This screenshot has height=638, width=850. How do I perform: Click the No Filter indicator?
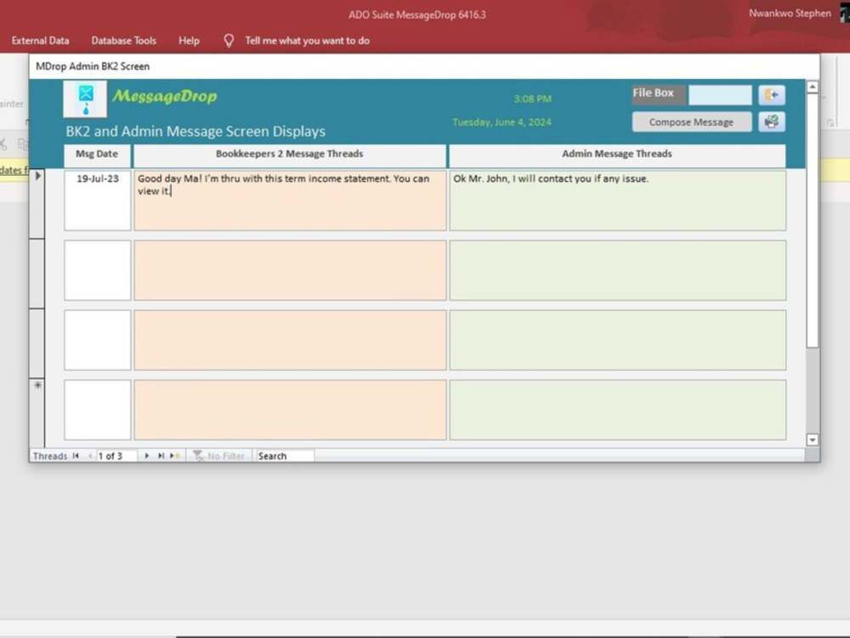pos(219,456)
